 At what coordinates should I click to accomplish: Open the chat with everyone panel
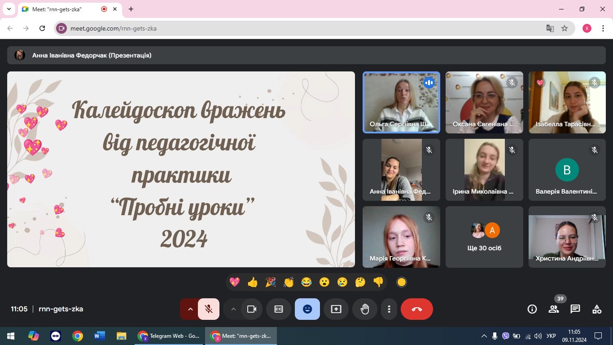click(x=575, y=309)
